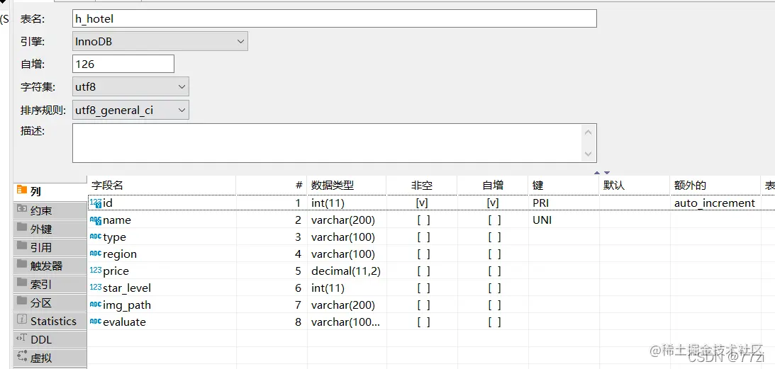The height and width of the screenshot is (369, 775).
Task: Click the type column ABC icon
Action: point(96,237)
